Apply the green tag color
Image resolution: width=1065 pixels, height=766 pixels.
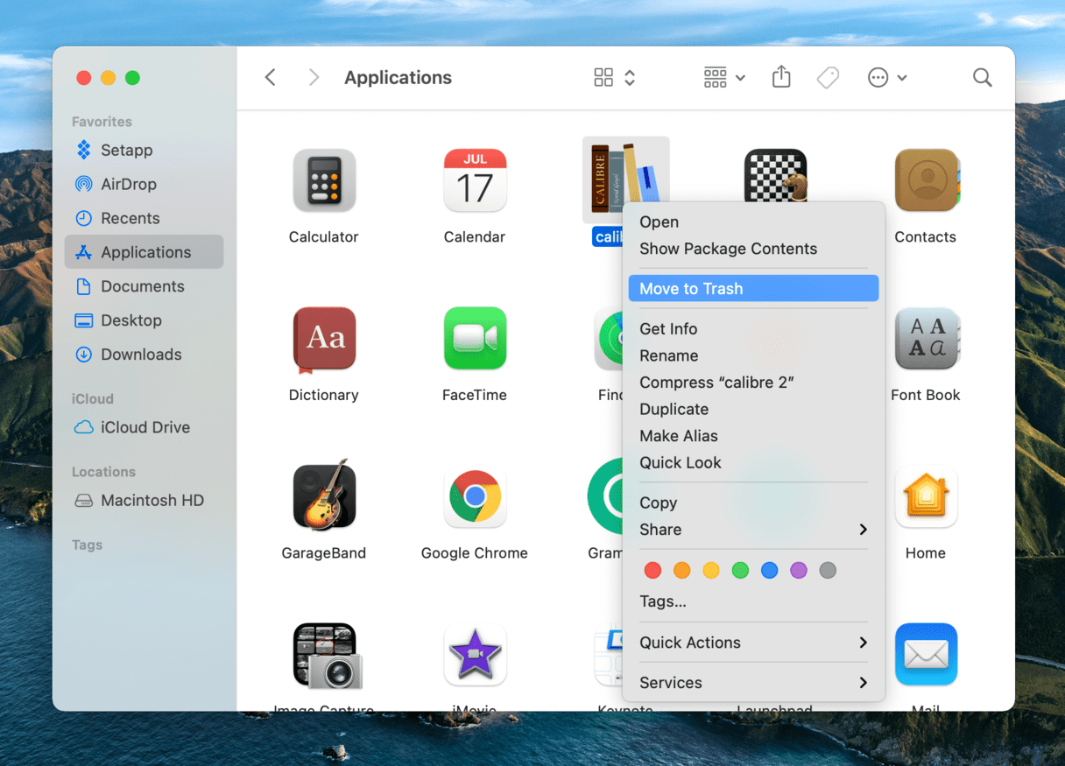click(740, 571)
